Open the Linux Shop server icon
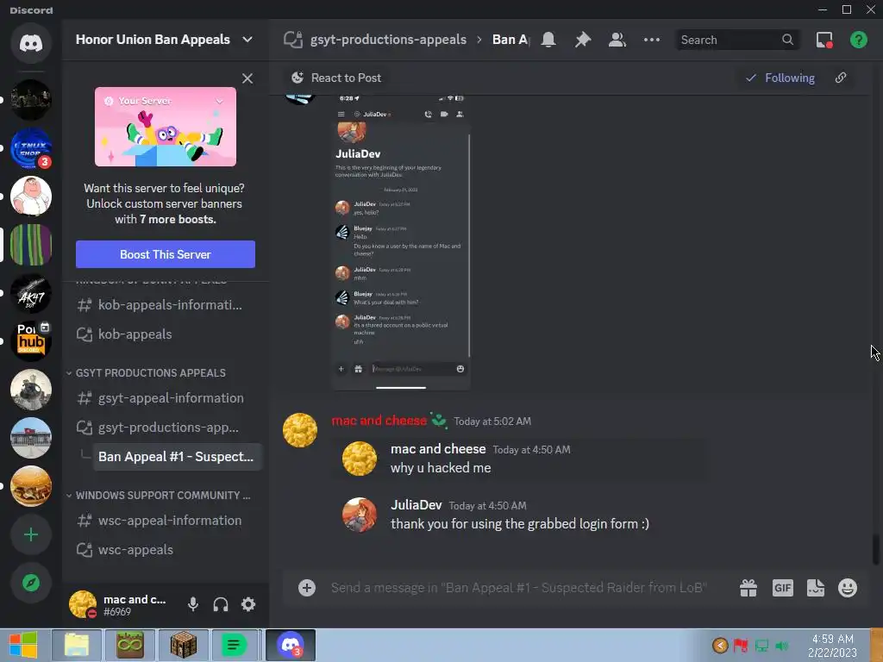883x662 pixels. 31,148
